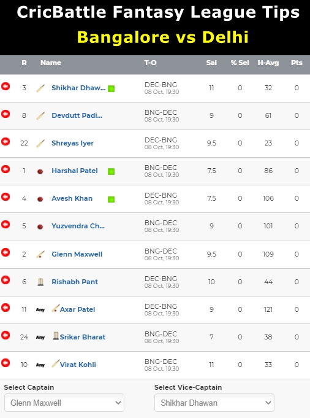Click the ball icon beside Avesh Khan
Image resolution: width=310 pixels, height=418 pixels.
[40, 199]
